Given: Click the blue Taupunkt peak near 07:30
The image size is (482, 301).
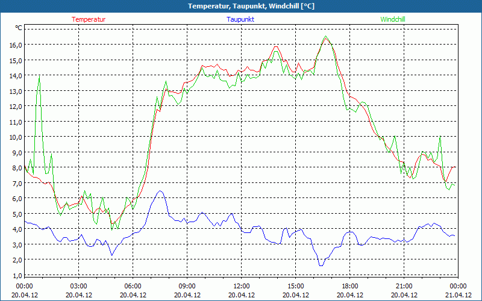Looking at the screenshot, I should coord(160,191).
